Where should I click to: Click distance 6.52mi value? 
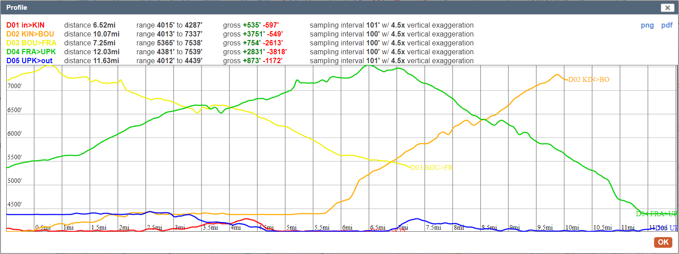tap(90, 25)
